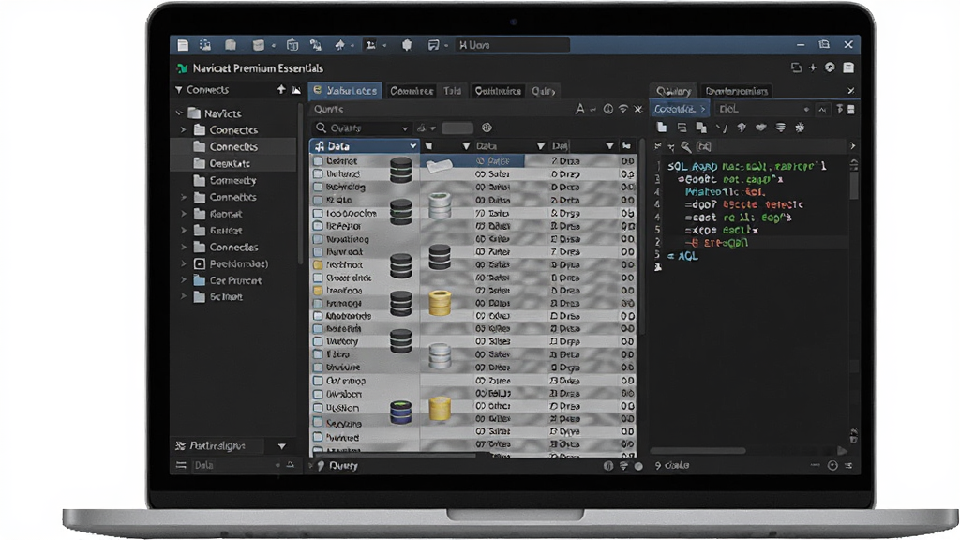Switch to the Commirer tab
Viewport: 960px width, 540px height.
[412, 91]
